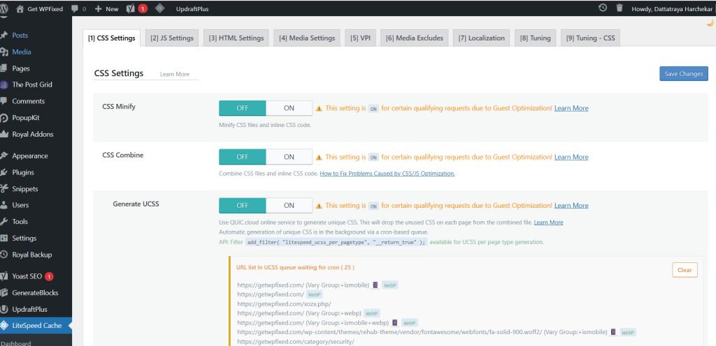Screen dimensions: 716x346
Task: Click the Users person icon
Action: click(x=4, y=205)
